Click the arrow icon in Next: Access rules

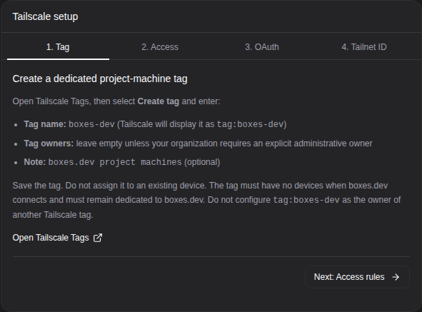pos(396,277)
